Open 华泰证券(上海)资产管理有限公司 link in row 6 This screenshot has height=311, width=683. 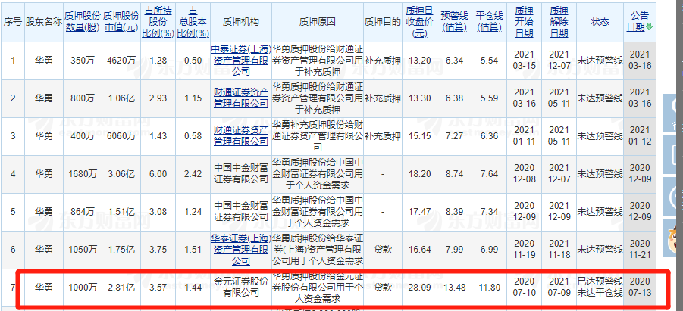pyautogui.click(x=241, y=250)
